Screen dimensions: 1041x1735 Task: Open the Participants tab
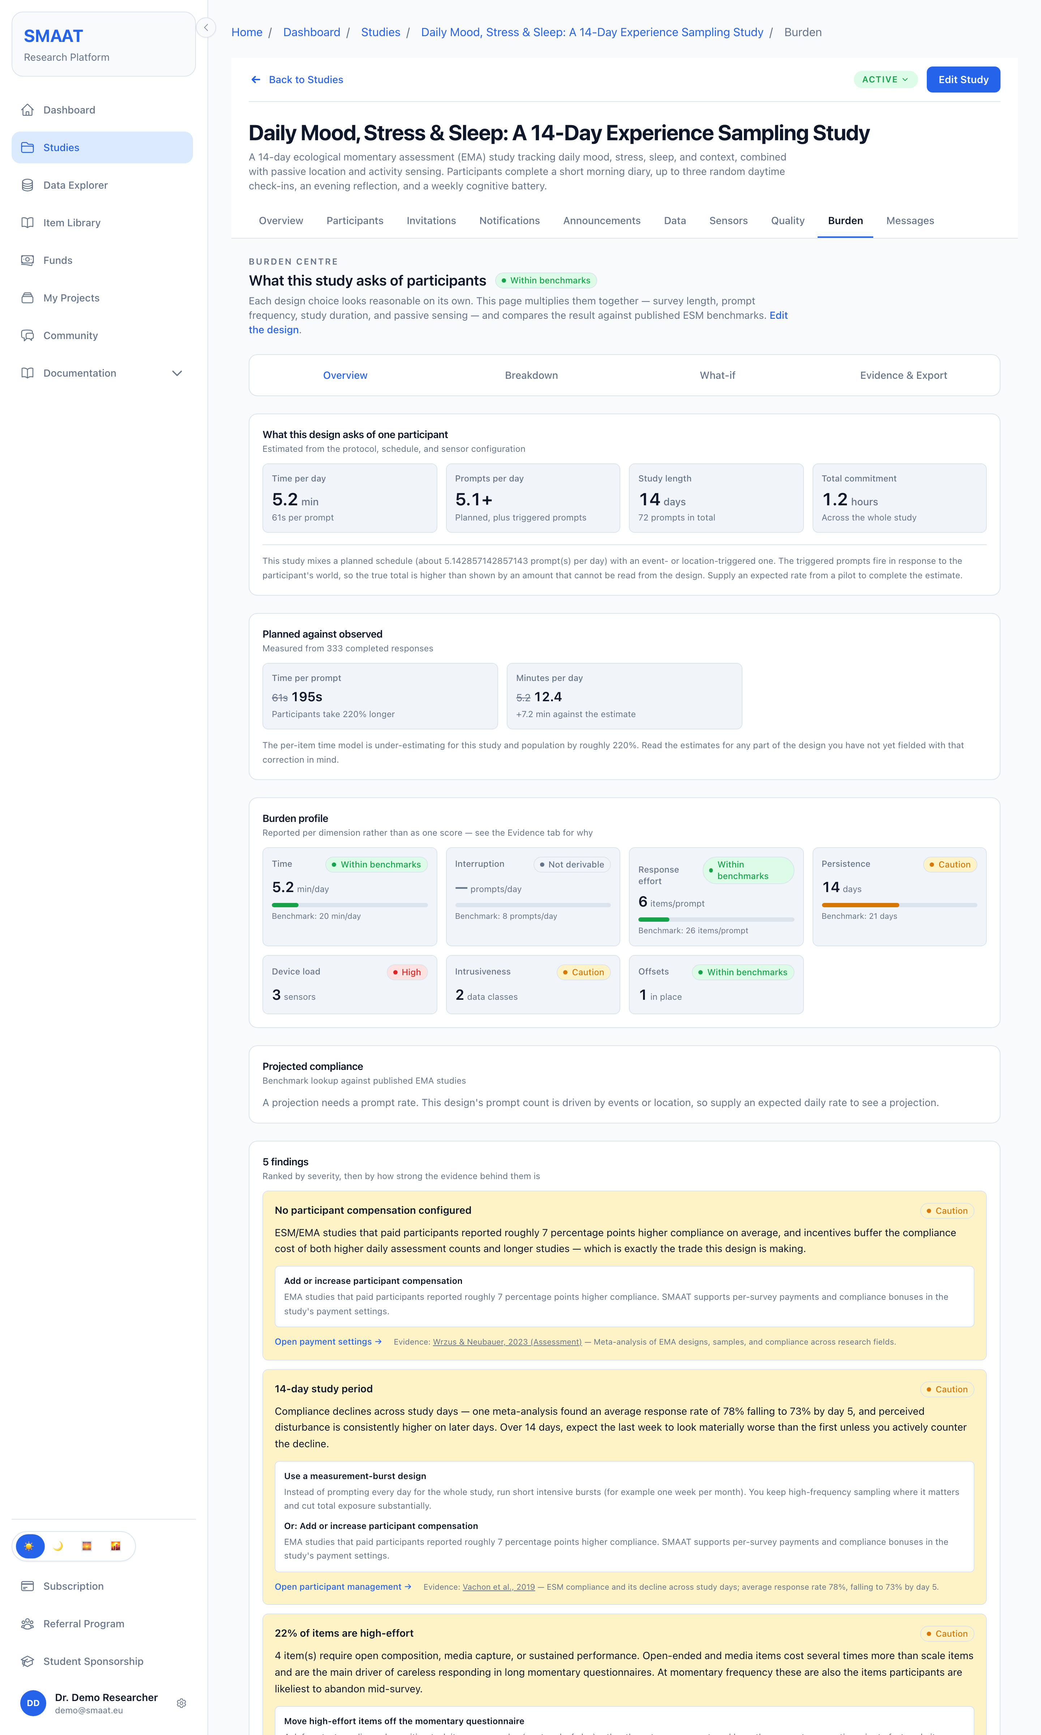[x=355, y=221]
